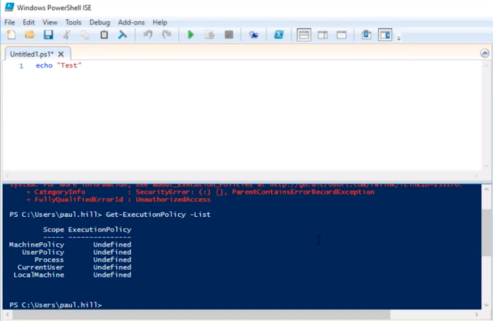The height and width of the screenshot is (321, 493).
Task: Open the toolbar overflow options arrow
Action: (x=398, y=39)
